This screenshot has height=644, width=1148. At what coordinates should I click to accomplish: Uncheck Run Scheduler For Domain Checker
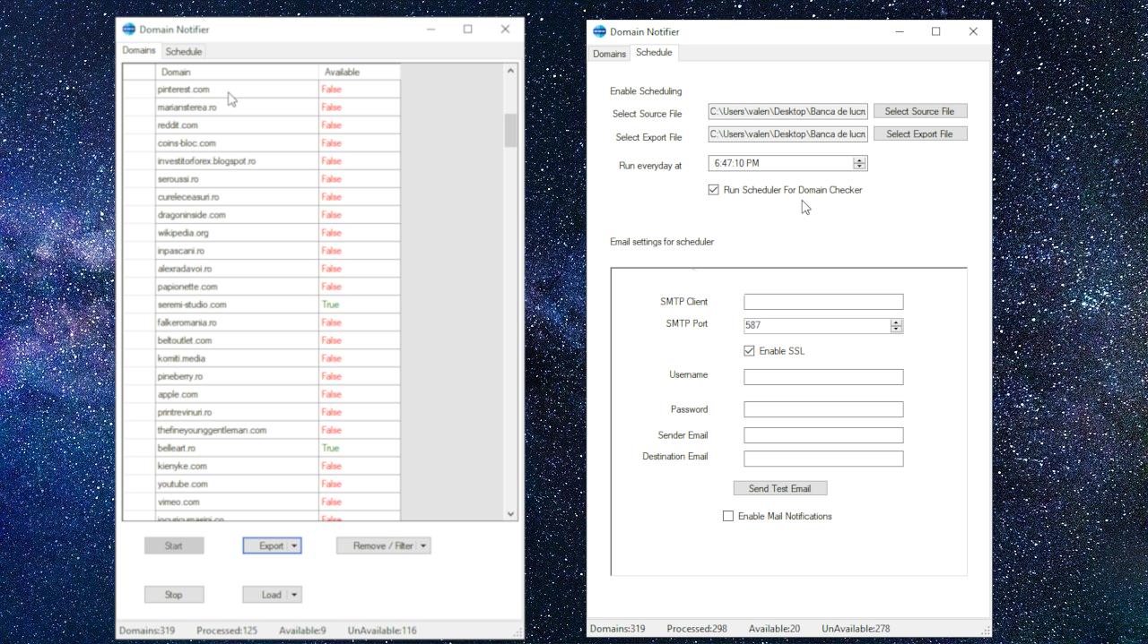point(713,189)
